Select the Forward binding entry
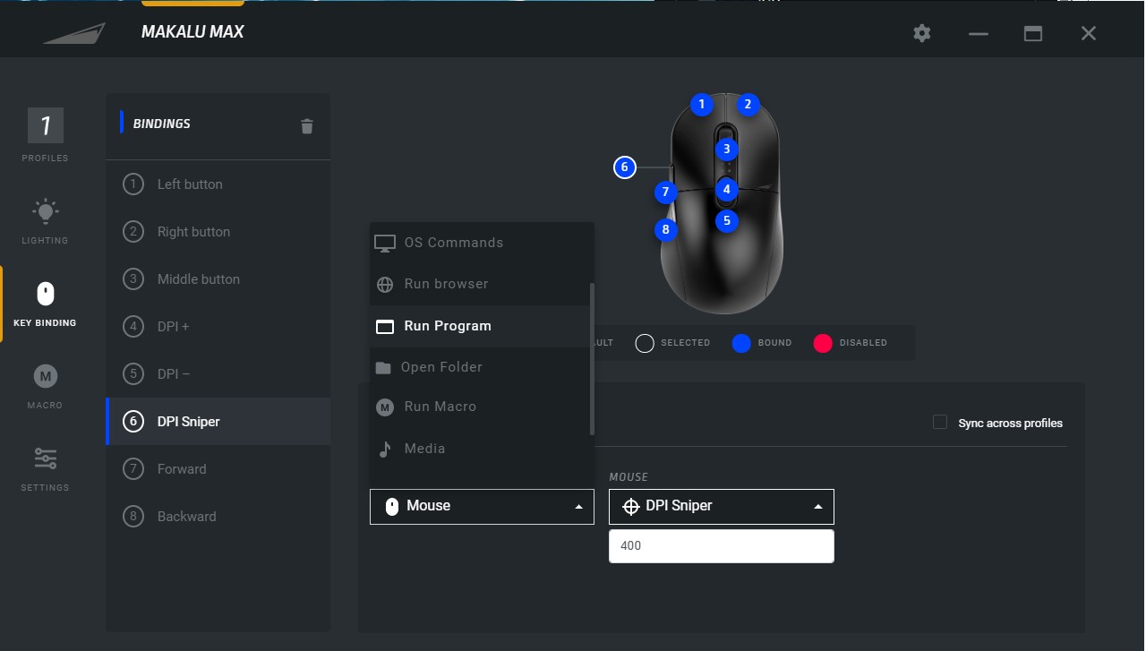Image resolution: width=1146 pixels, height=651 pixels. pos(182,469)
